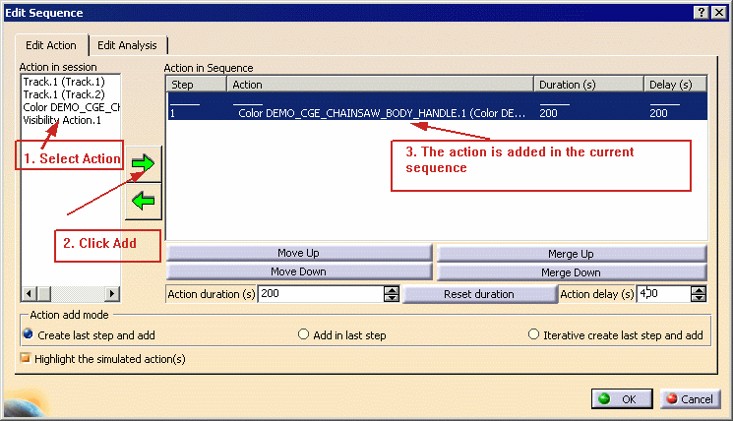The height and width of the screenshot is (421, 733).
Task: Click the Reset duration button
Action: click(x=479, y=294)
